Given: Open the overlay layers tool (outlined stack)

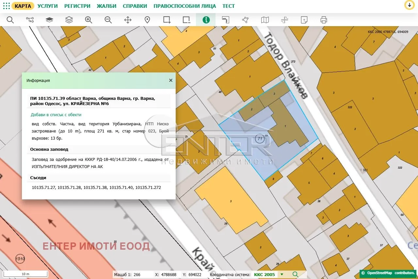Looking at the screenshot, I should [x=69, y=20].
